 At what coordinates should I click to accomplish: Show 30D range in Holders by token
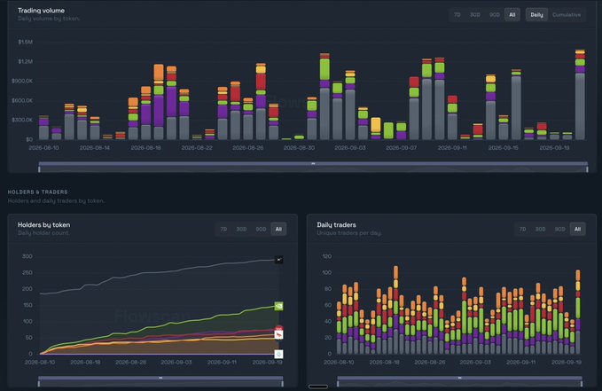(x=241, y=229)
